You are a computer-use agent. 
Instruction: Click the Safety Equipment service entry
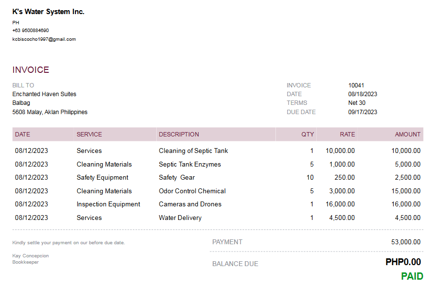click(x=102, y=178)
